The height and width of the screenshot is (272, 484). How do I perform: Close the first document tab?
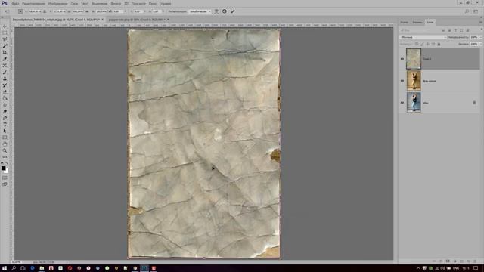103,20
